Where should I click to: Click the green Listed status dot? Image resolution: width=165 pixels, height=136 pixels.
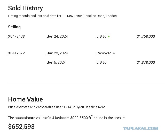tap(109, 37)
